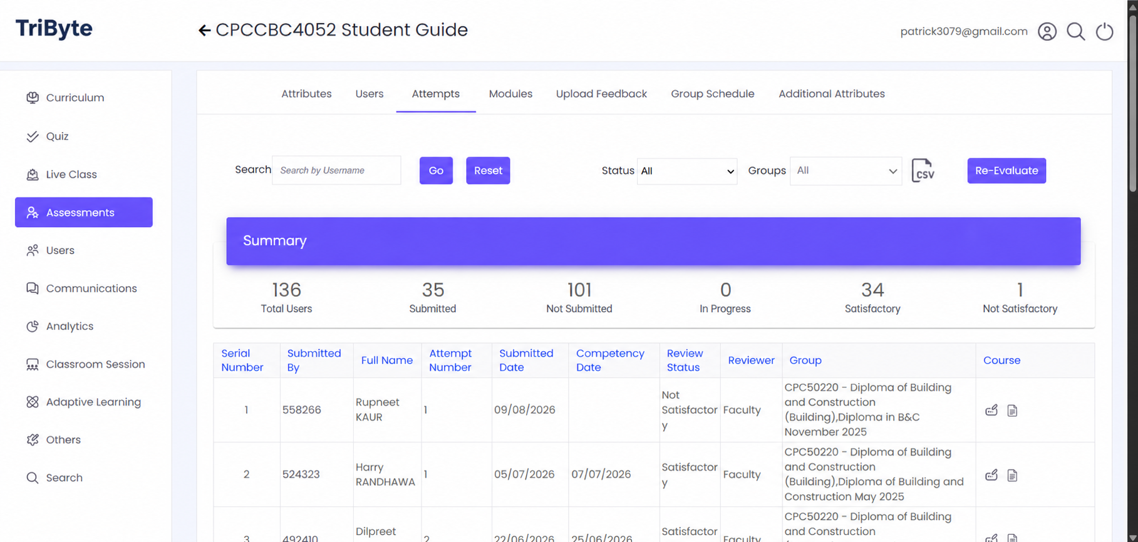
Task: Click the Summary panel header
Action: tap(653, 241)
